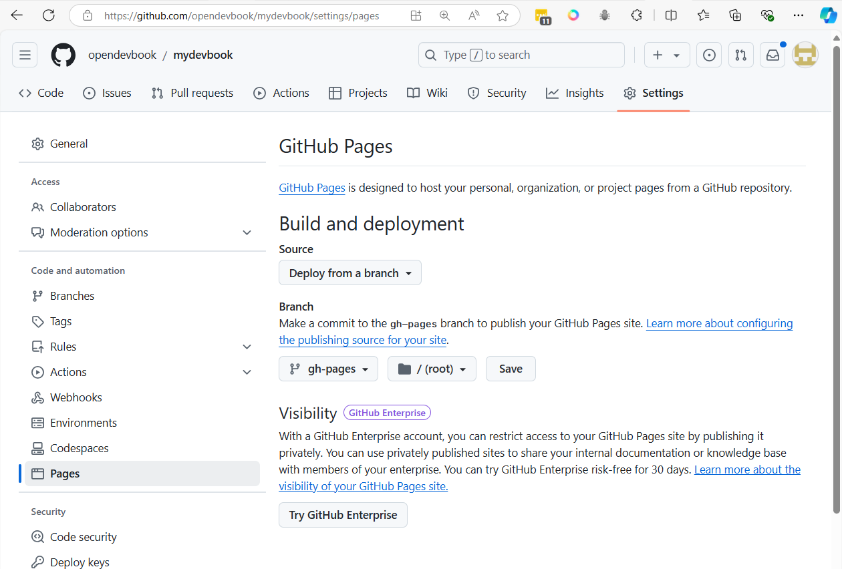842x569 pixels.
Task: Open the gh-pages branch selector
Action: (x=328, y=369)
